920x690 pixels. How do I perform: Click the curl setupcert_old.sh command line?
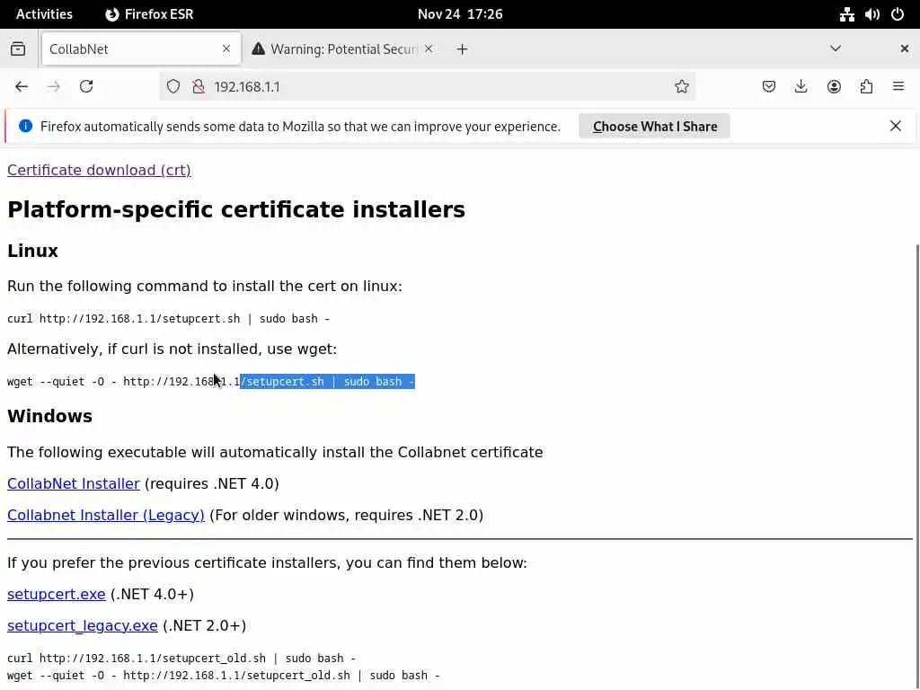tap(181, 659)
